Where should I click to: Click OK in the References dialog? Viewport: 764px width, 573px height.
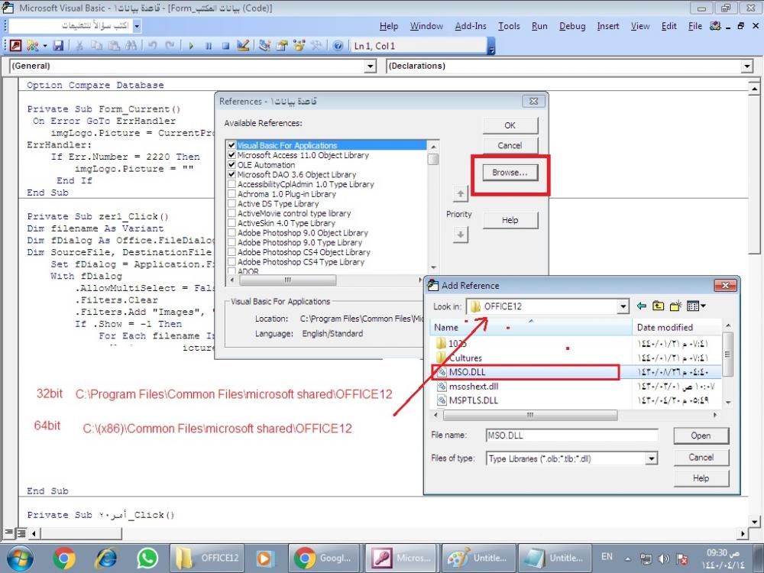pos(510,125)
